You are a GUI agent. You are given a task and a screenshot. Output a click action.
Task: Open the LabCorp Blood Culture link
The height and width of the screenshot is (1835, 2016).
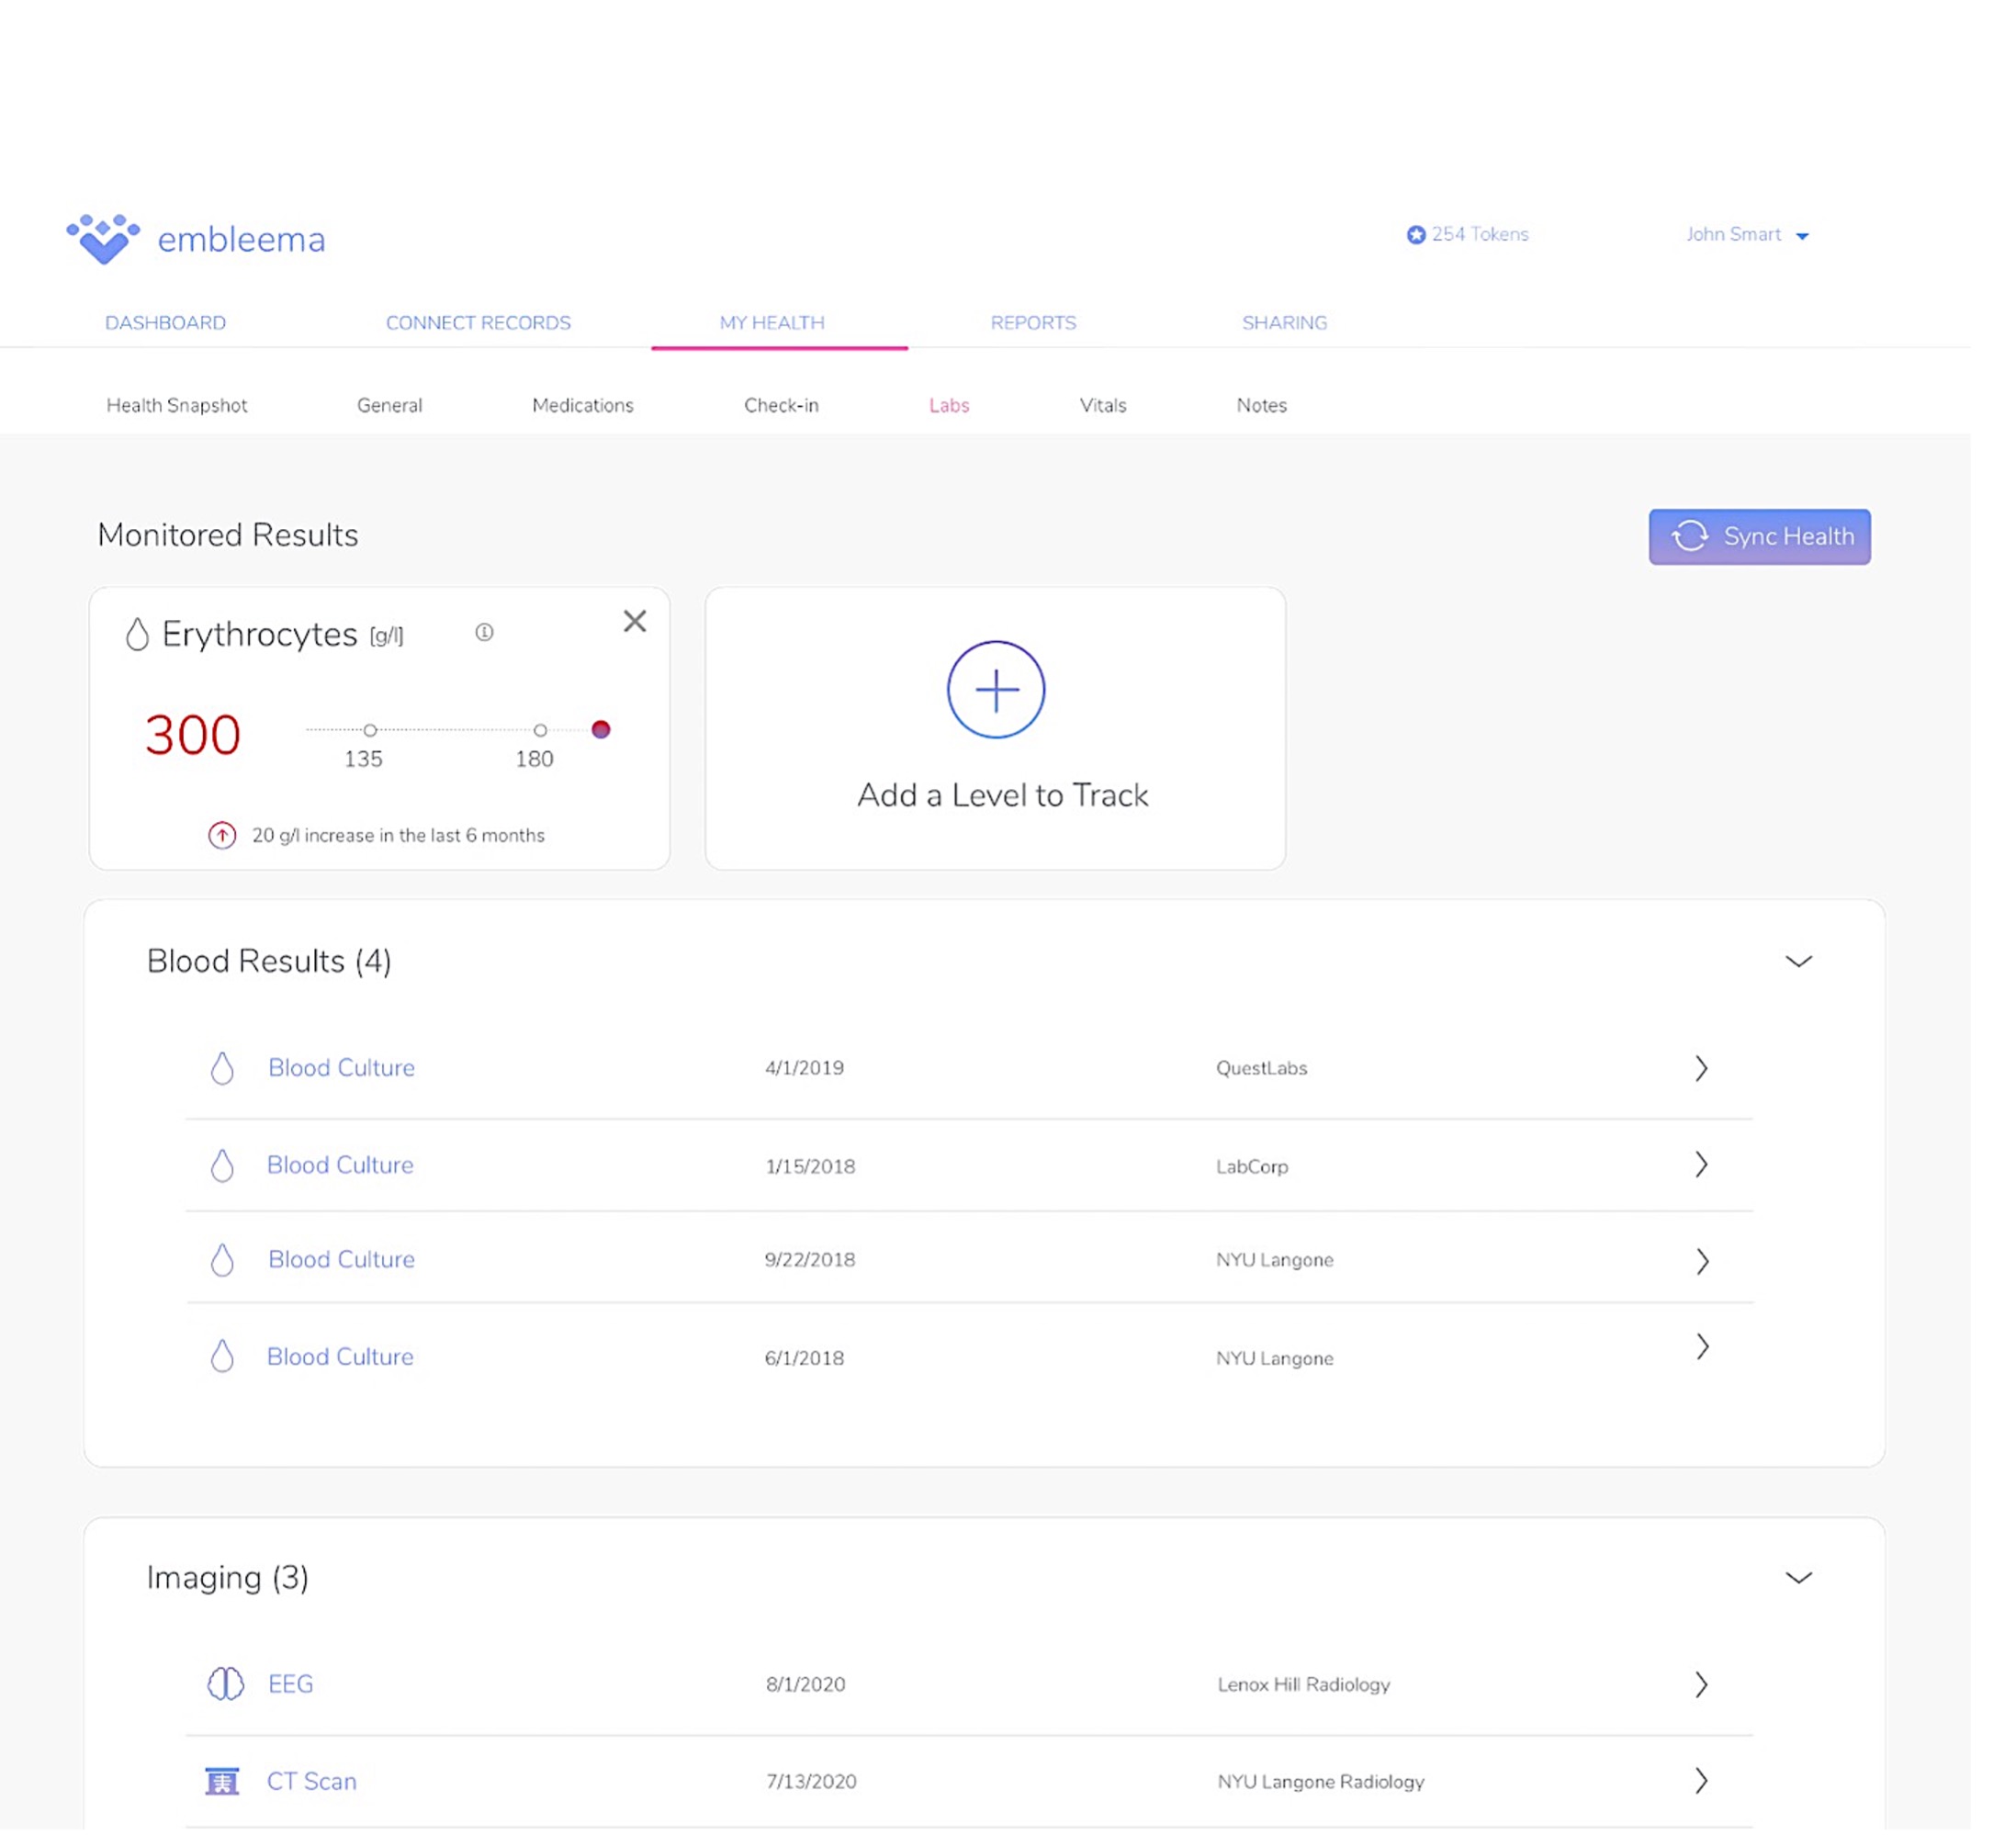click(340, 1165)
